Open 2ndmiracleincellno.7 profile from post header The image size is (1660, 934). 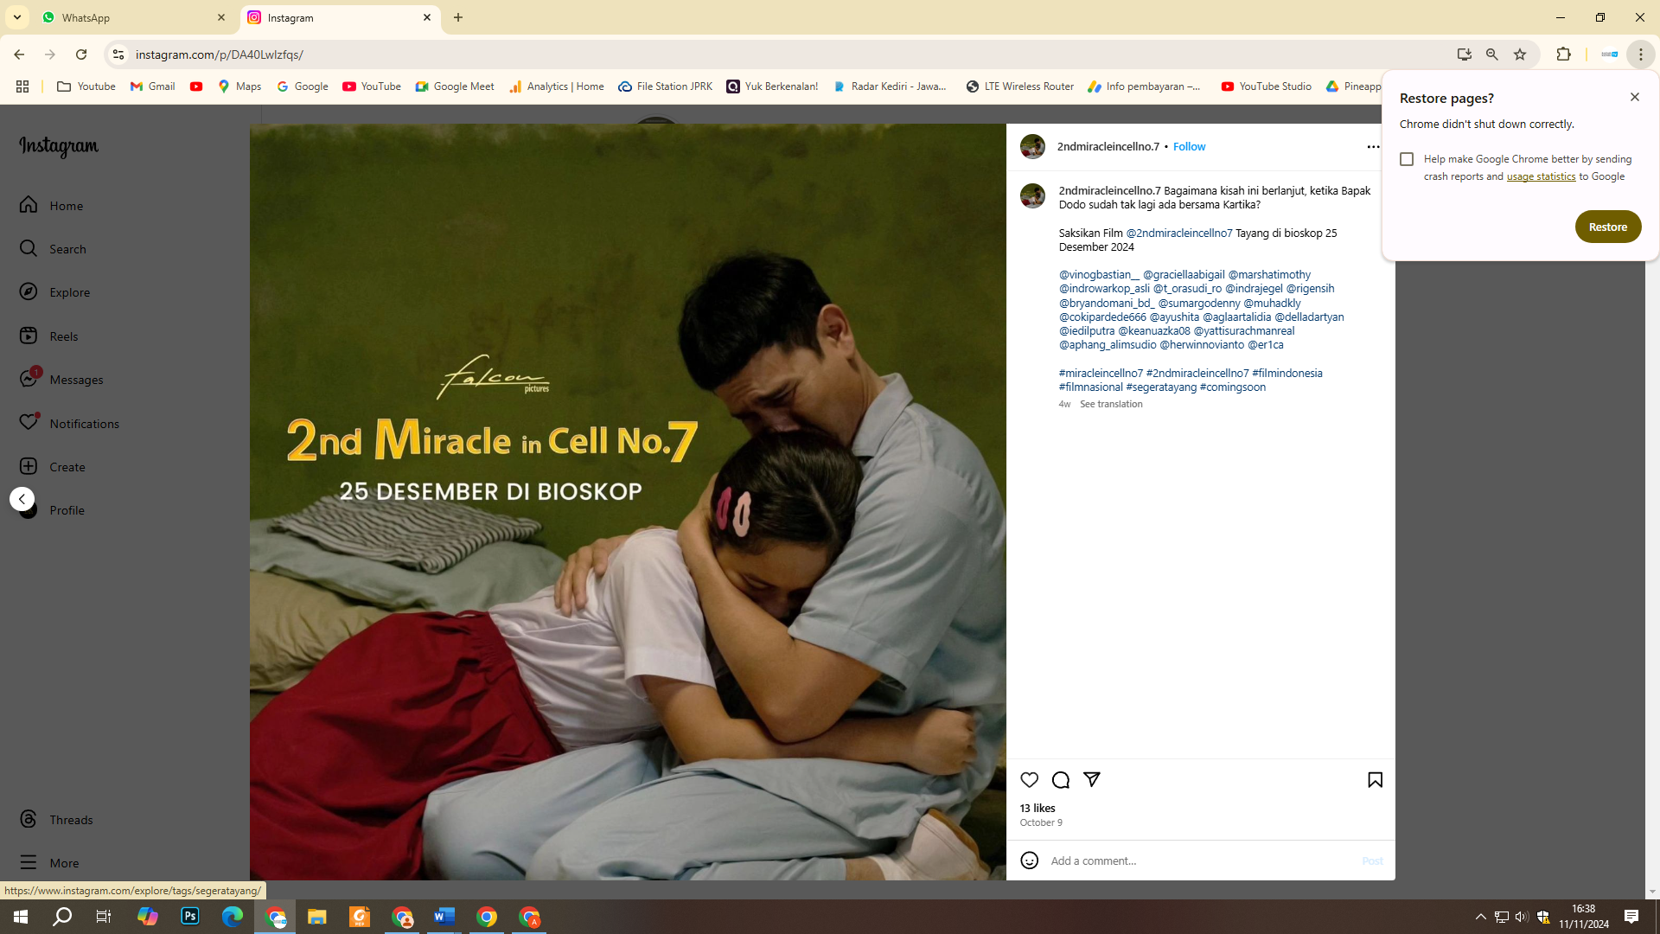tap(1108, 147)
